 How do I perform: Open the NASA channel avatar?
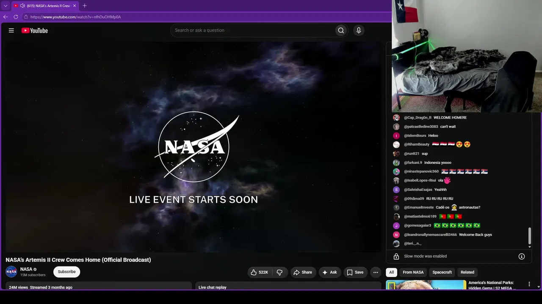tap(11, 272)
